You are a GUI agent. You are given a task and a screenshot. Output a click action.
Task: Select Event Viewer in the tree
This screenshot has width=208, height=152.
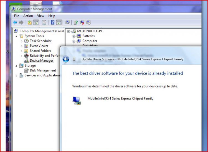coord(39,46)
